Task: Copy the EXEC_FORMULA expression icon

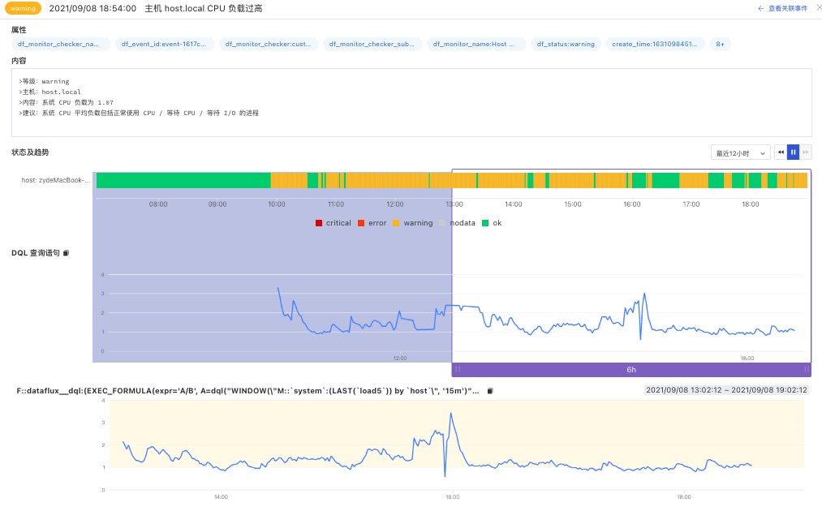Action: click(x=490, y=391)
